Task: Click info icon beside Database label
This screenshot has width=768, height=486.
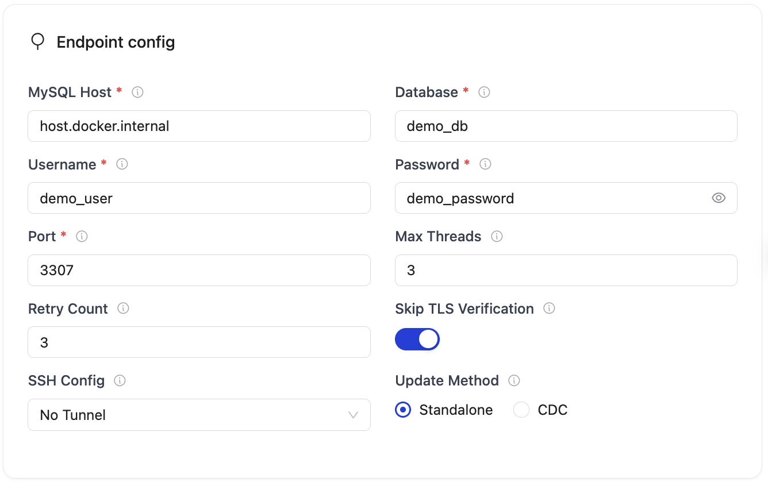Action: (x=484, y=92)
